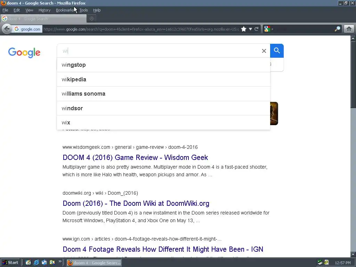The image size is (356, 267).
Task: Click the vertical scrollbar thumb
Action: coord(353,75)
